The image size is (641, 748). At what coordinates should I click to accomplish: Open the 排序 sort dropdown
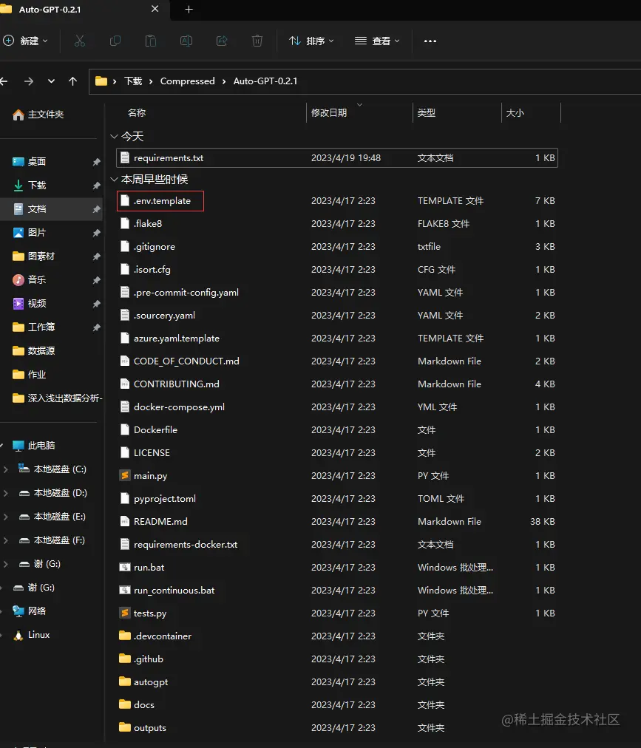311,41
